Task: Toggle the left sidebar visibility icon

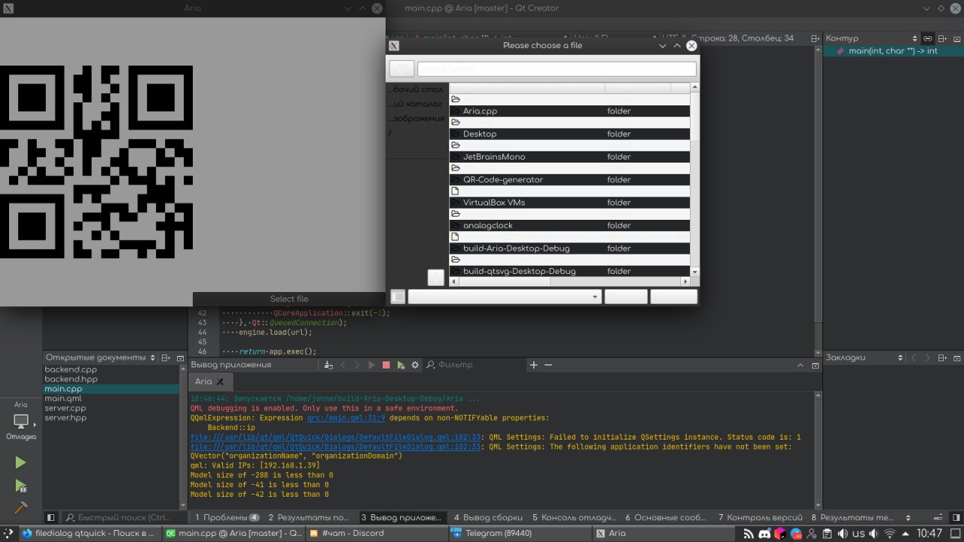Action: (x=50, y=517)
